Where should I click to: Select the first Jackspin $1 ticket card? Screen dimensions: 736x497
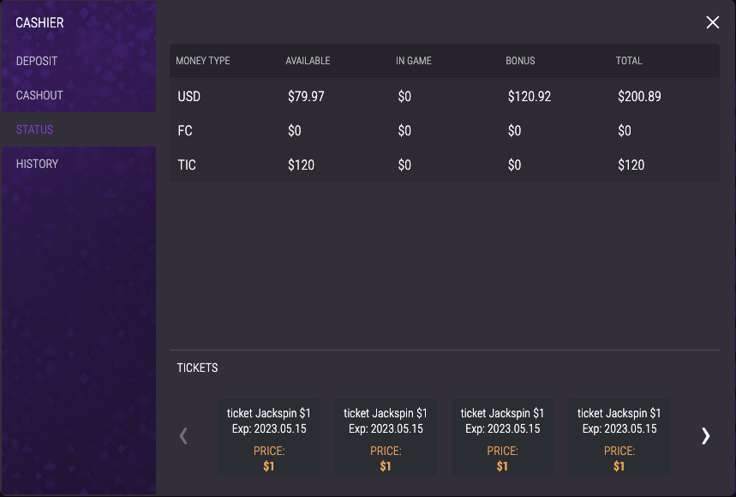(268, 437)
